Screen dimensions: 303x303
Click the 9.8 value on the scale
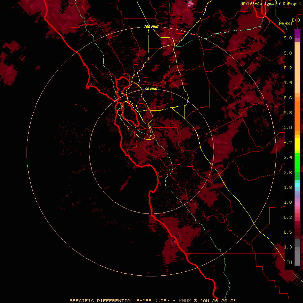pos(288,38)
